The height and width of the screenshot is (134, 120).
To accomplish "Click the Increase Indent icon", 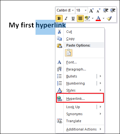I will coord(113,11).
